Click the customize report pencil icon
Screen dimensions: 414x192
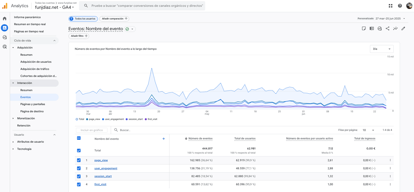[x=403, y=29]
